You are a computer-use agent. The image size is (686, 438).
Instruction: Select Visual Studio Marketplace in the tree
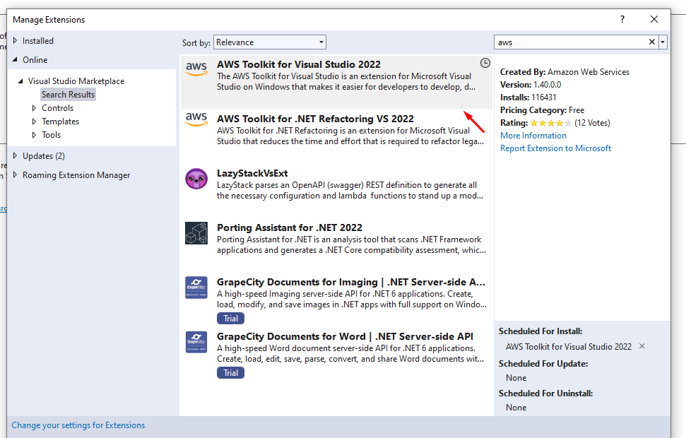tap(76, 81)
